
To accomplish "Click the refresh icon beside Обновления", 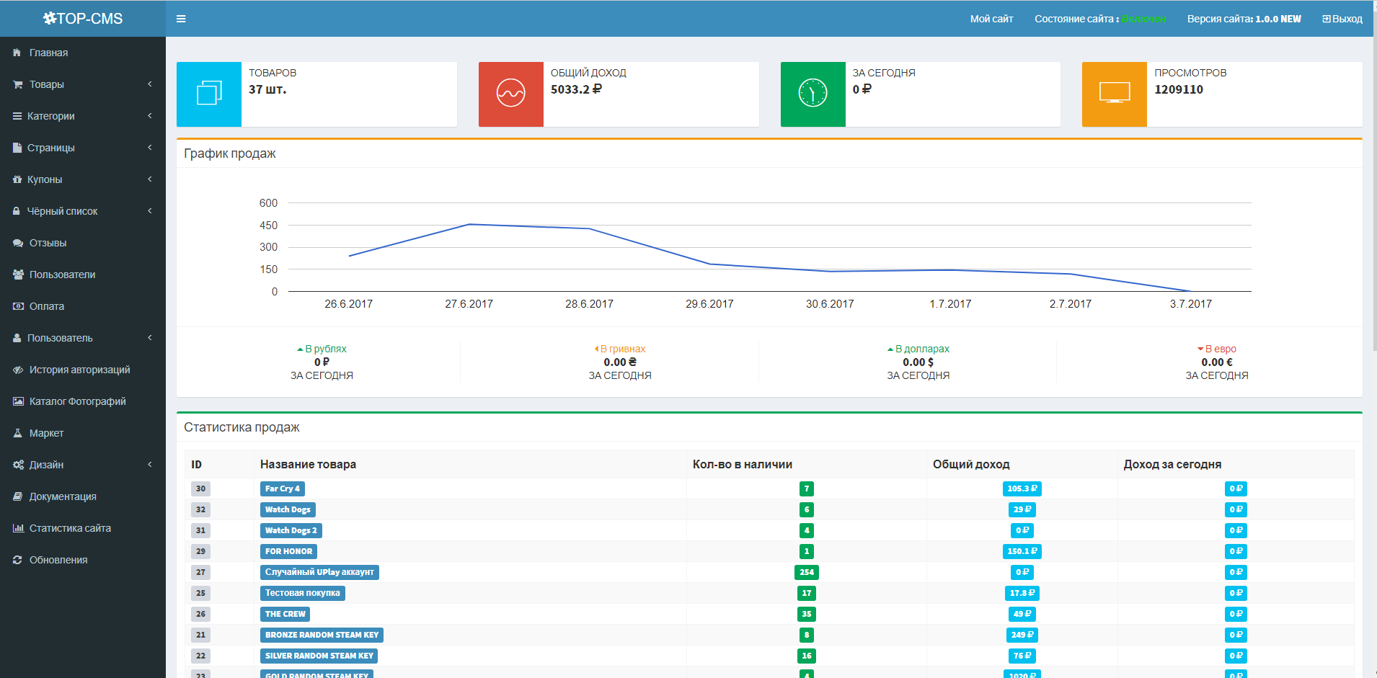I will point(17,560).
